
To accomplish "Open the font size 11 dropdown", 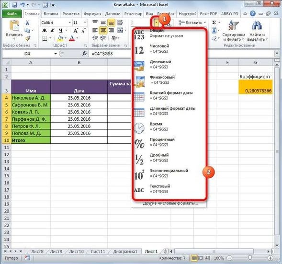I will [85, 23].
